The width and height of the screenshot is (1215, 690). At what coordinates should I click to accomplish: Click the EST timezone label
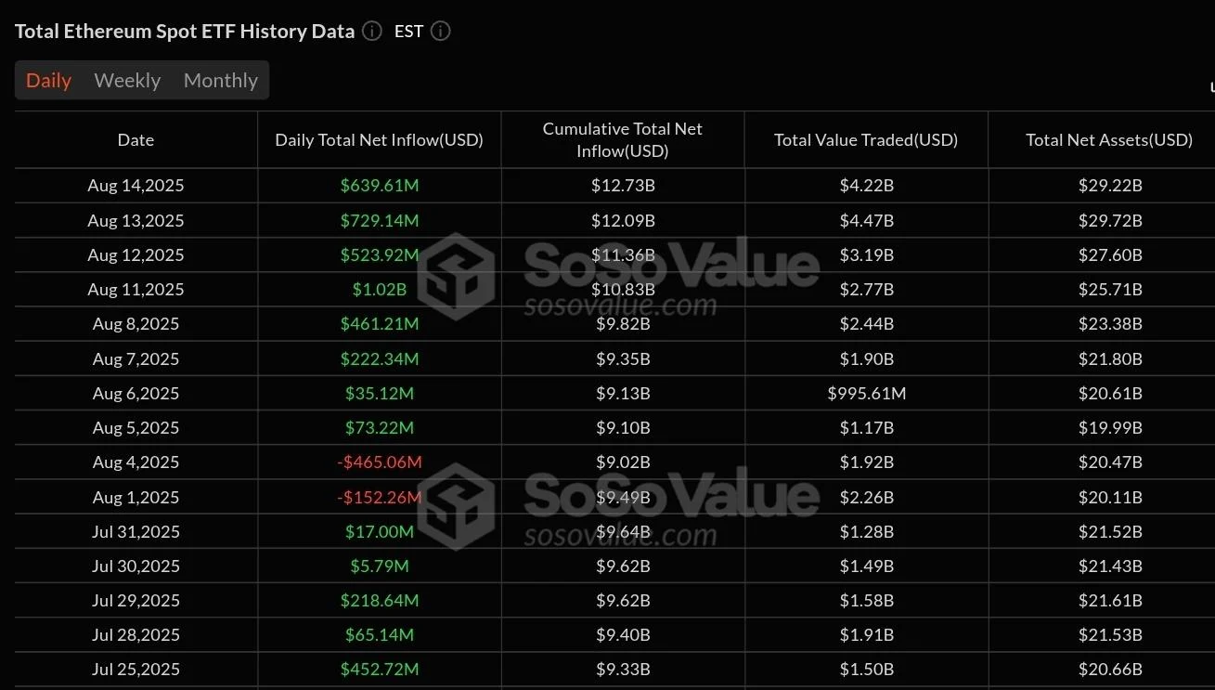pyautogui.click(x=408, y=31)
